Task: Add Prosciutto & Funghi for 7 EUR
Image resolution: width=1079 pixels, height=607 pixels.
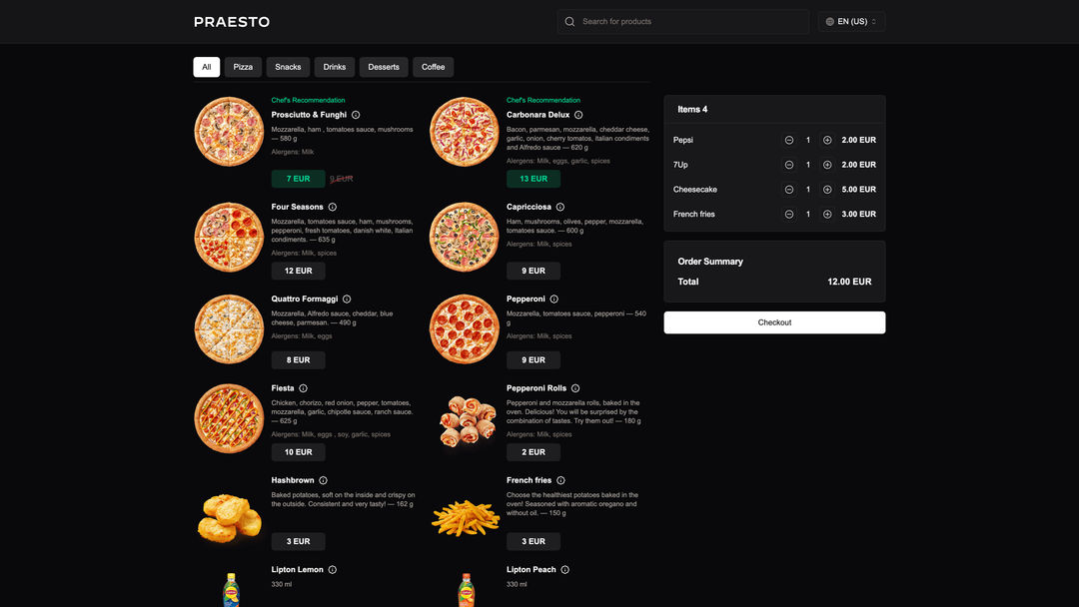Action: [x=298, y=179]
